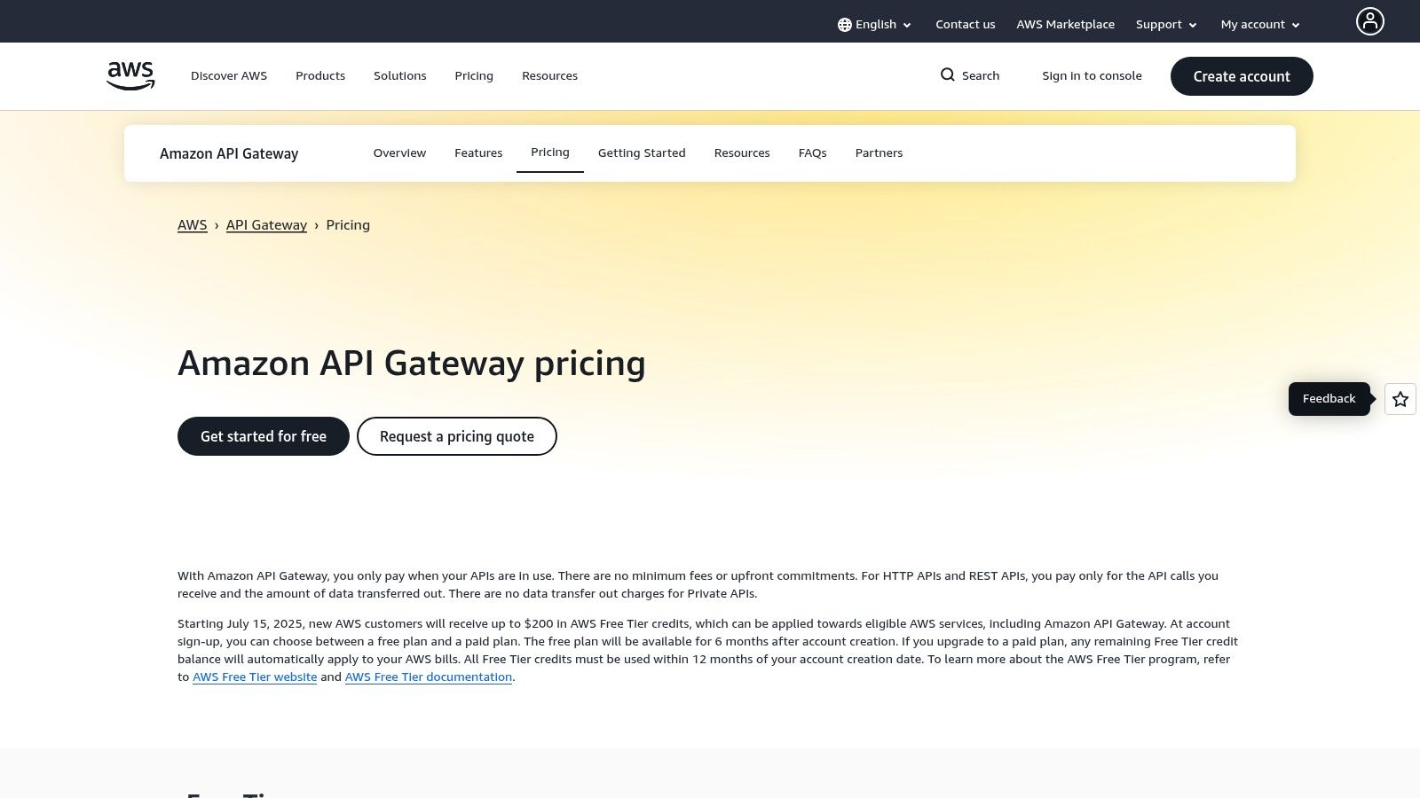Click Request a pricing quote
Image resolution: width=1420 pixels, height=798 pixels.
click(456, 435)
